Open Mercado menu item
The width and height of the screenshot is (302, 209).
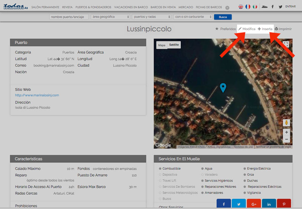(186, 7)
